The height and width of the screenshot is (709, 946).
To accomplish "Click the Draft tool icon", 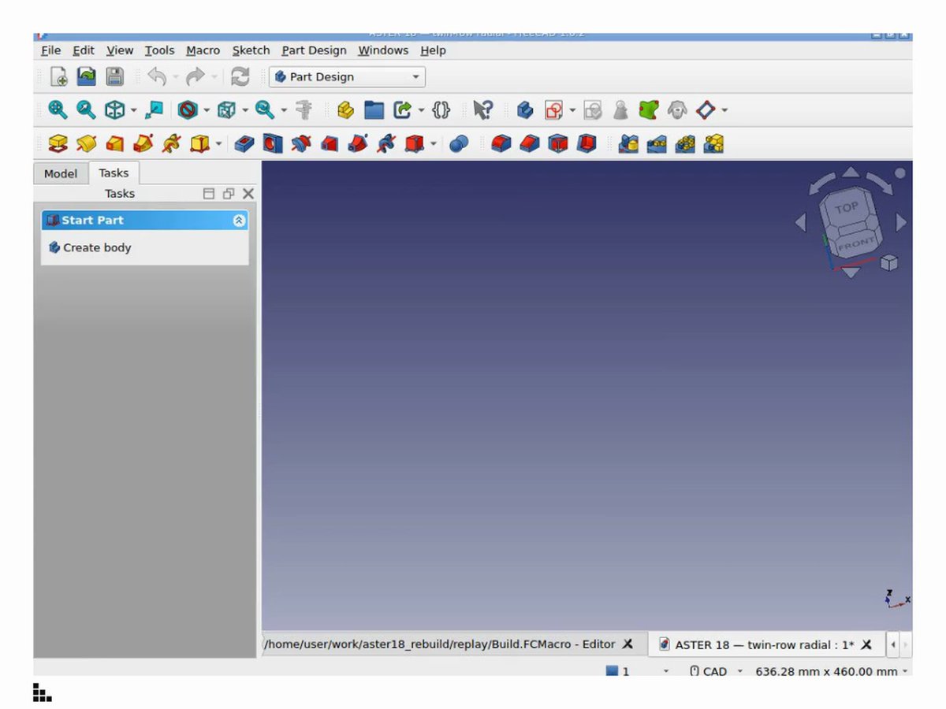I will tap(558, 144).
